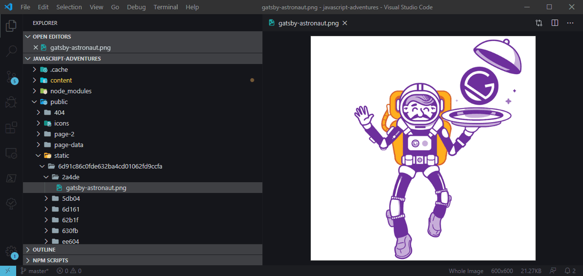
Task: Click the PNG file icon in the editor tab
Action: coord(272,23)
